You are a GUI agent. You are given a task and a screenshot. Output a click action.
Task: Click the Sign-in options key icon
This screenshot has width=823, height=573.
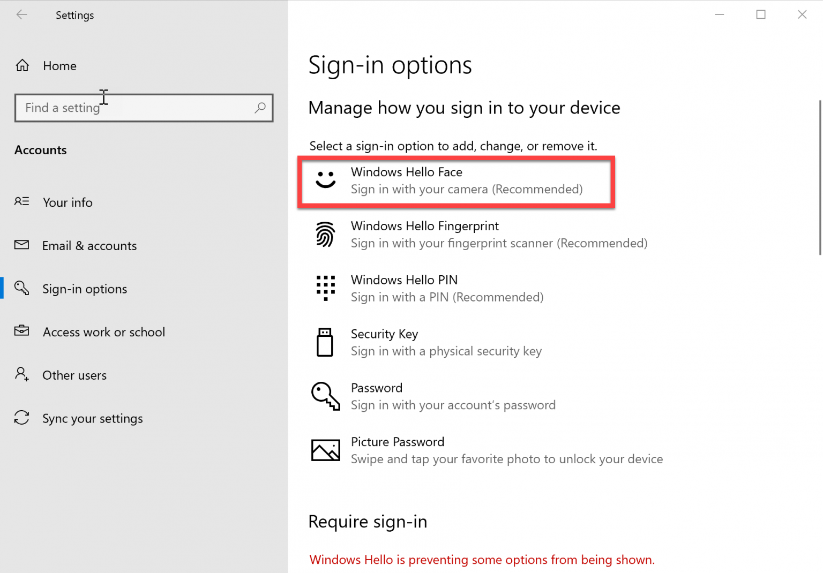tap(22, 288)
